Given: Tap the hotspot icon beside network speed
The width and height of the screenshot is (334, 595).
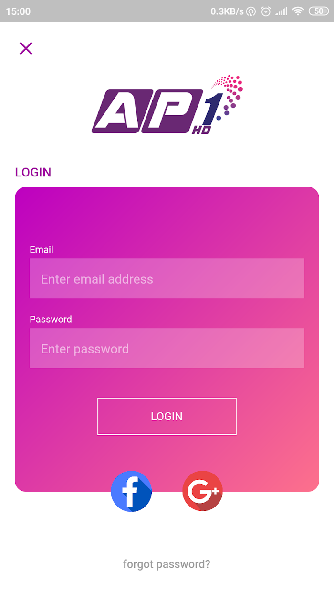Looking at the screenshot, I should tap(251, 11).
